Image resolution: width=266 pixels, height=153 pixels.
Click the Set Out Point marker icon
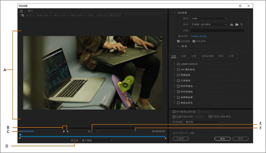[x=67, y=131]
